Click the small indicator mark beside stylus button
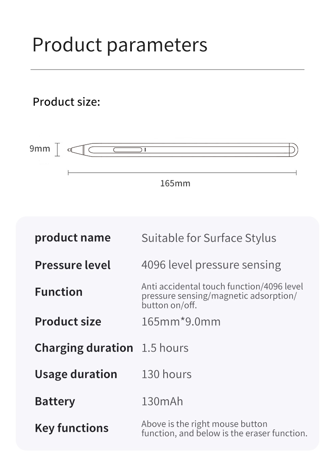The image size is (335, 465). (x=145, y=150)
